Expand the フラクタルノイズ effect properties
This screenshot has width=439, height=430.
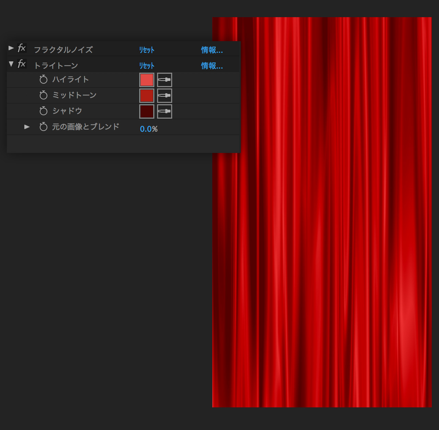click(11, 48)
